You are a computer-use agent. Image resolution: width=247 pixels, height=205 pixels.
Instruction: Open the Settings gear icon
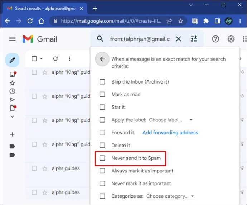click(231, 39)
